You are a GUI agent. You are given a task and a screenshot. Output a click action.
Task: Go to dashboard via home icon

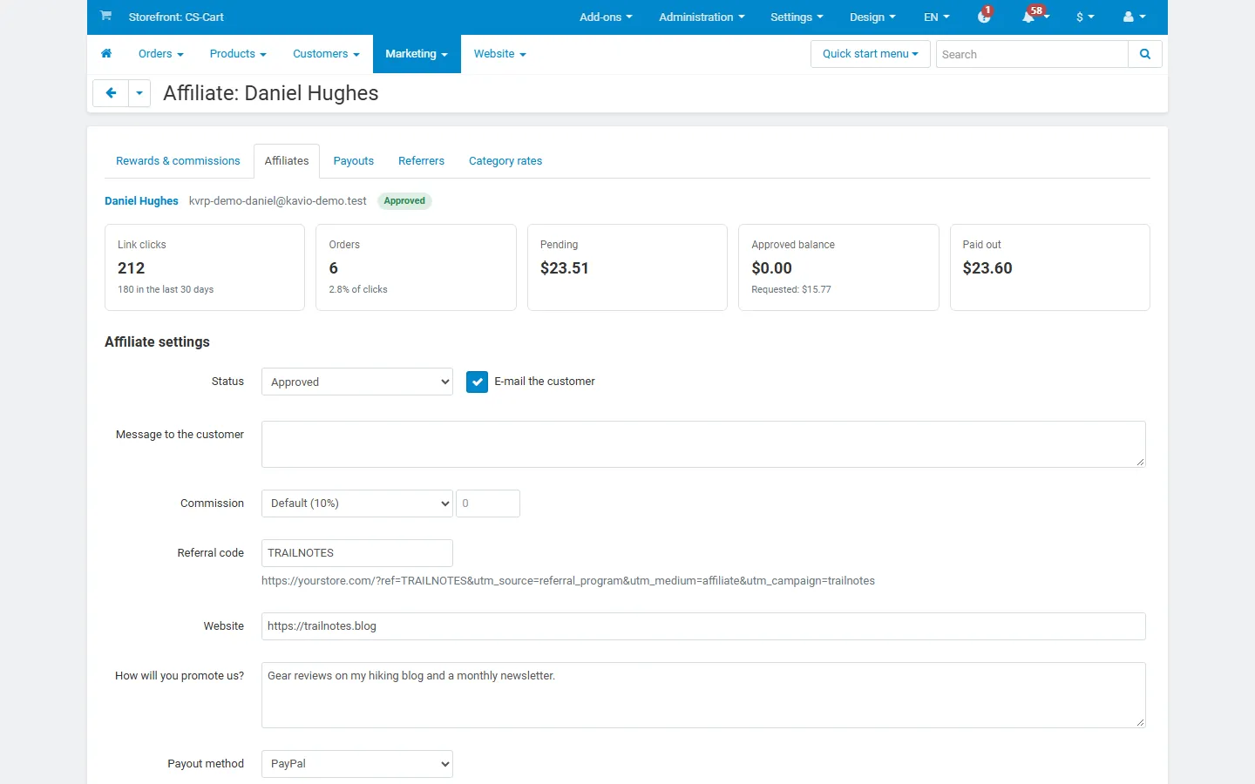click(x=106, y=54)
